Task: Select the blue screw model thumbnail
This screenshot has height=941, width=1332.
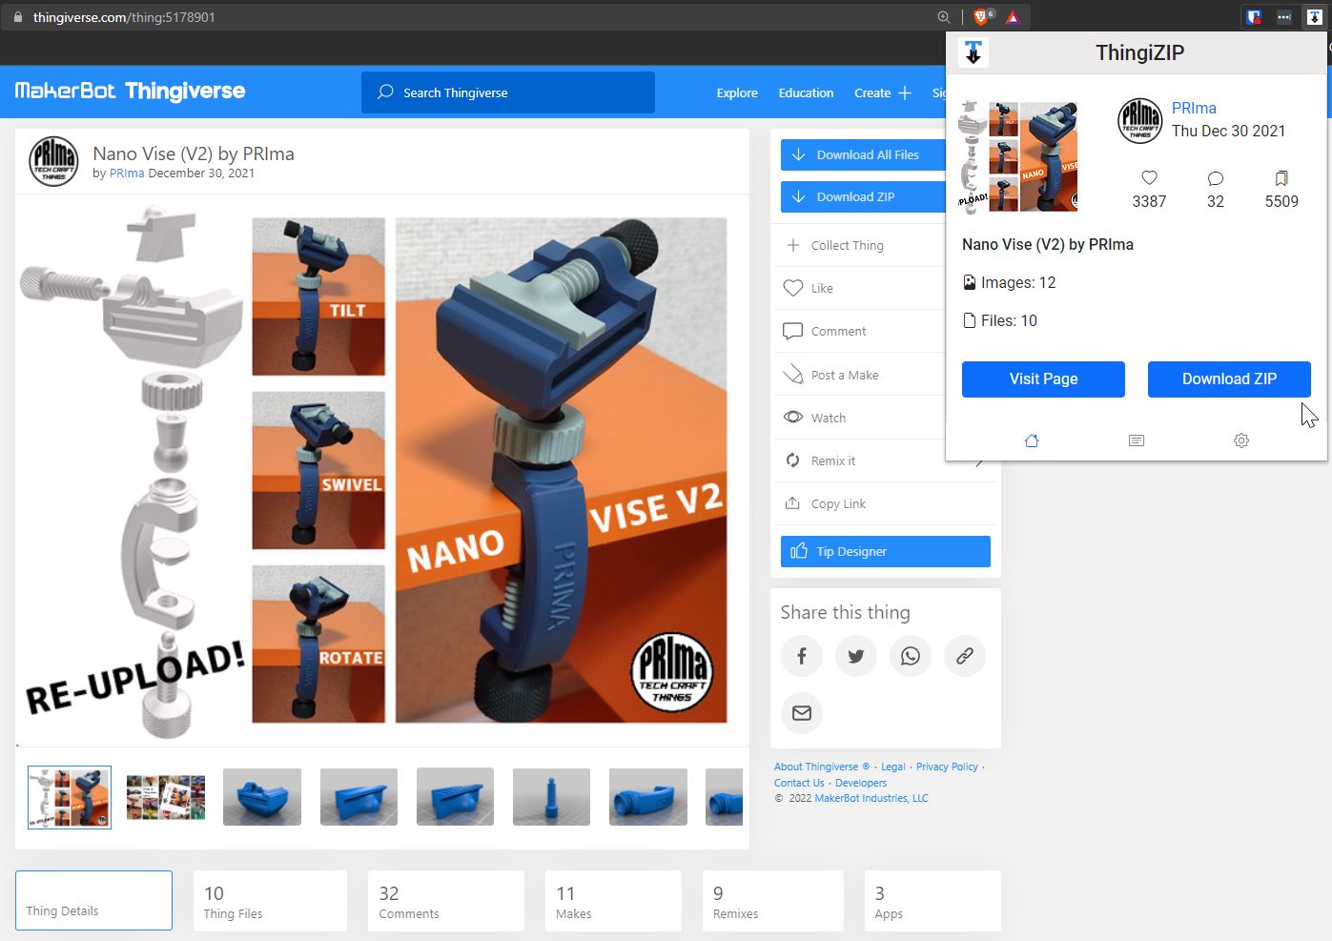Action: coord(551,797)
